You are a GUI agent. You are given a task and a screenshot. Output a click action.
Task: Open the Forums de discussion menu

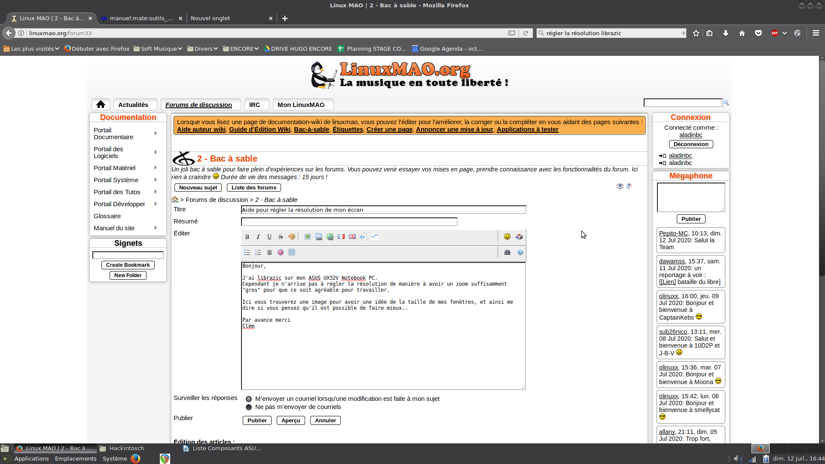[199, 105]
